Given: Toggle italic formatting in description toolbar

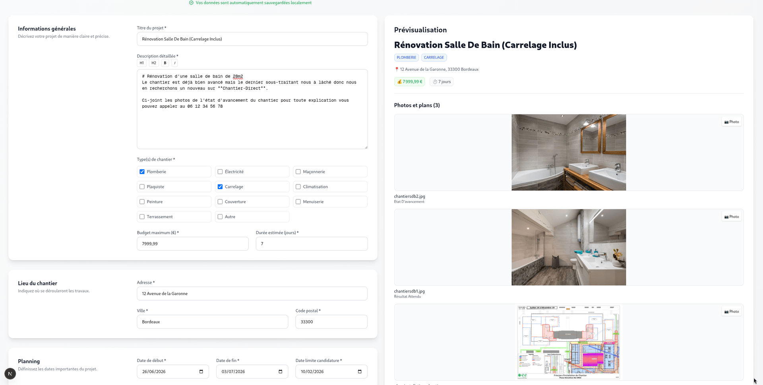Looking at the screenshot, I should click(x=175, y=63).
